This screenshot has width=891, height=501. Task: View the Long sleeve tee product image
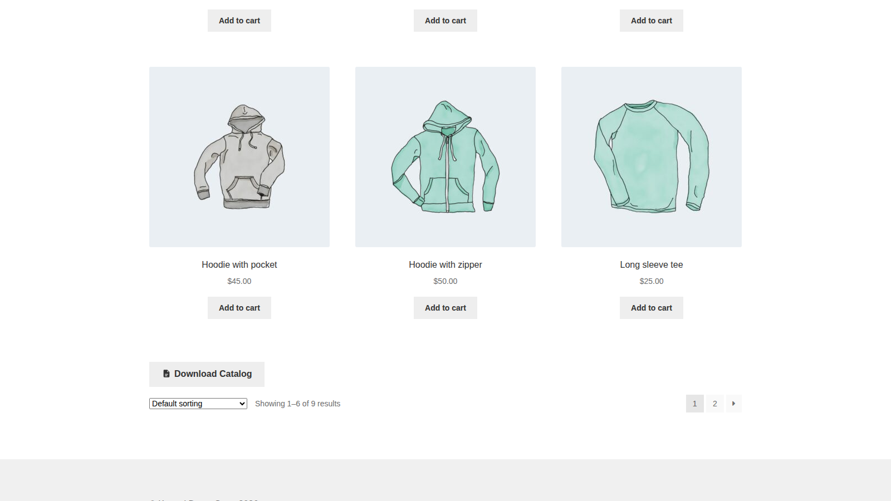pos(652,157)
